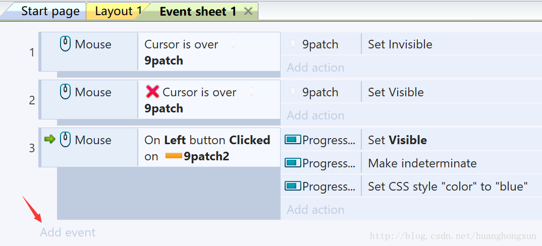Click Add action under event 1
The height and width of the screenshot is (246, 542).
[x=315, y=68]
